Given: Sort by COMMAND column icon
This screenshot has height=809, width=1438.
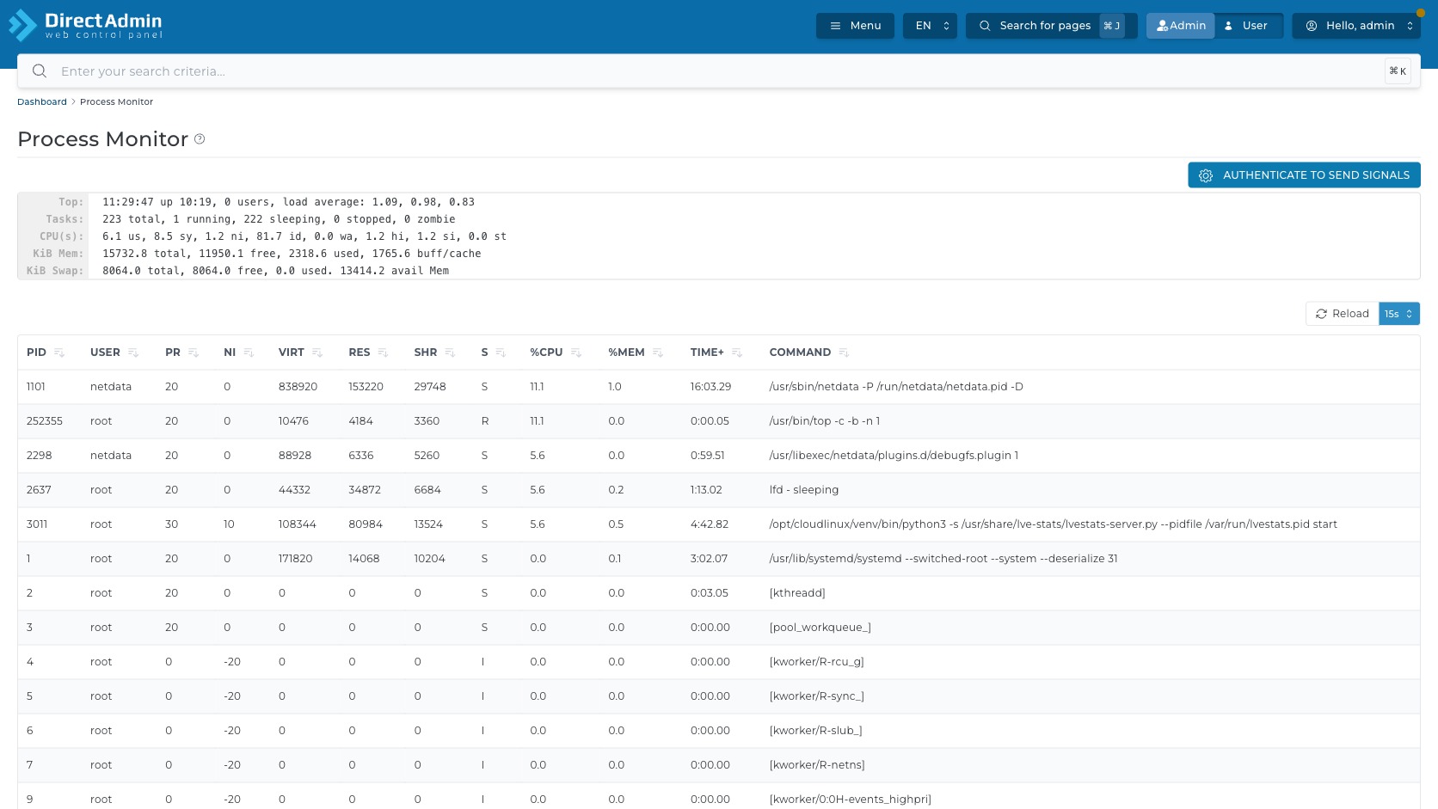Looking at the screenshot, I should (x=844, y=352).
